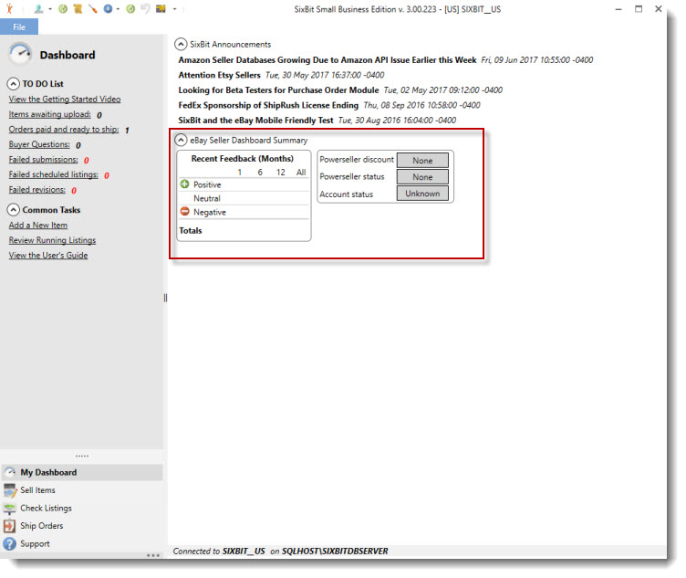The height and width of the screenshot is (578, 686).
Task: Click the blue Support question mark icon
Action: tap(10, 544)
